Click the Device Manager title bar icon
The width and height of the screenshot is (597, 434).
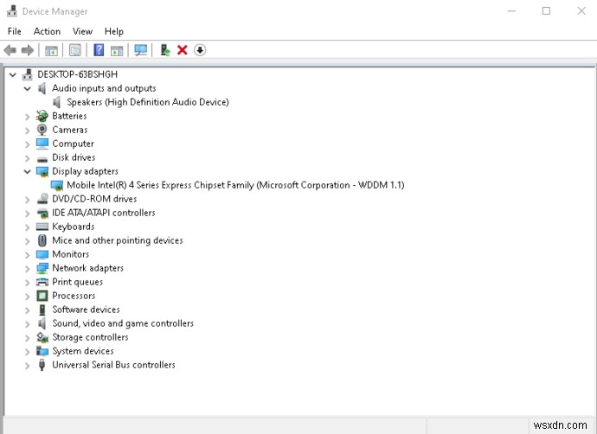[12, 11]
